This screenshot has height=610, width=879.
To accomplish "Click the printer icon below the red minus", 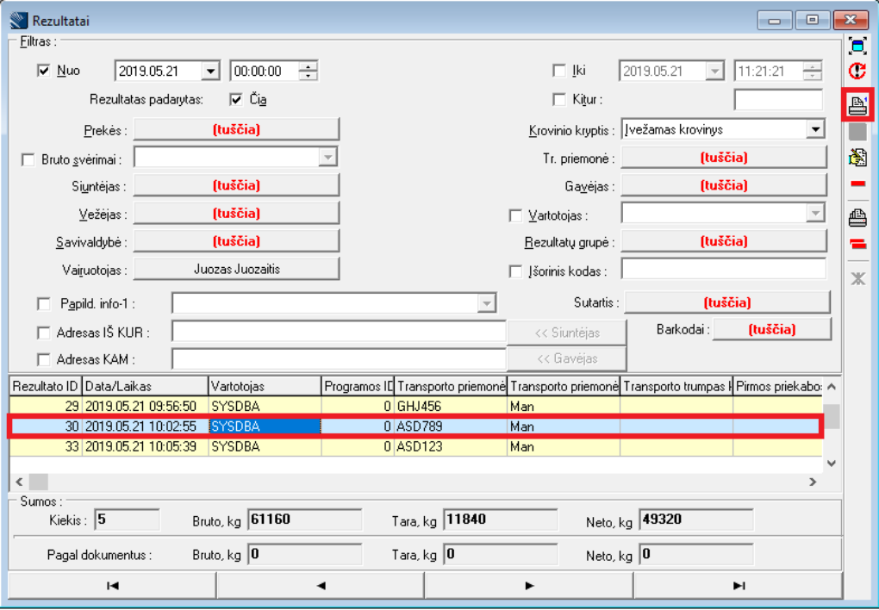I will click(857, 217).
